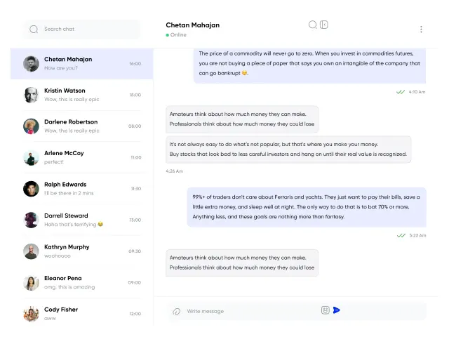Click Darlene Robertson's avatar
This screenshot has width=449, height=337.
pyautogui.click(x=31, y=126)
